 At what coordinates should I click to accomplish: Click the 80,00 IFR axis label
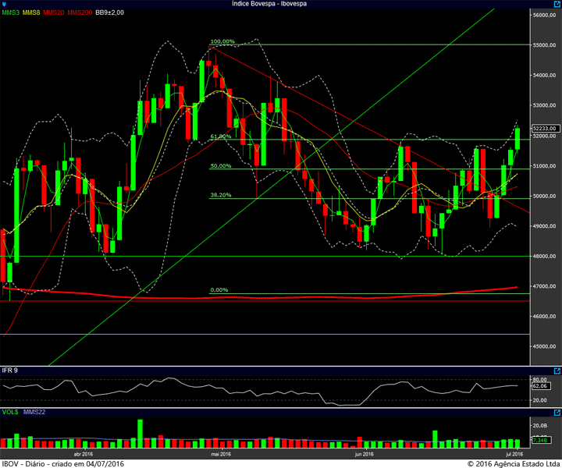pos(540,379)
